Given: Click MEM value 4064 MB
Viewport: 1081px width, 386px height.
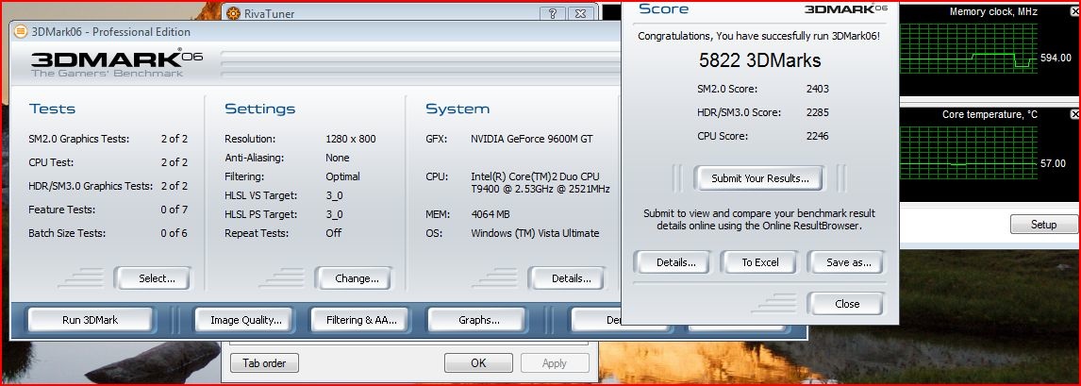Looking at the screenshot, I should (491, 214).
